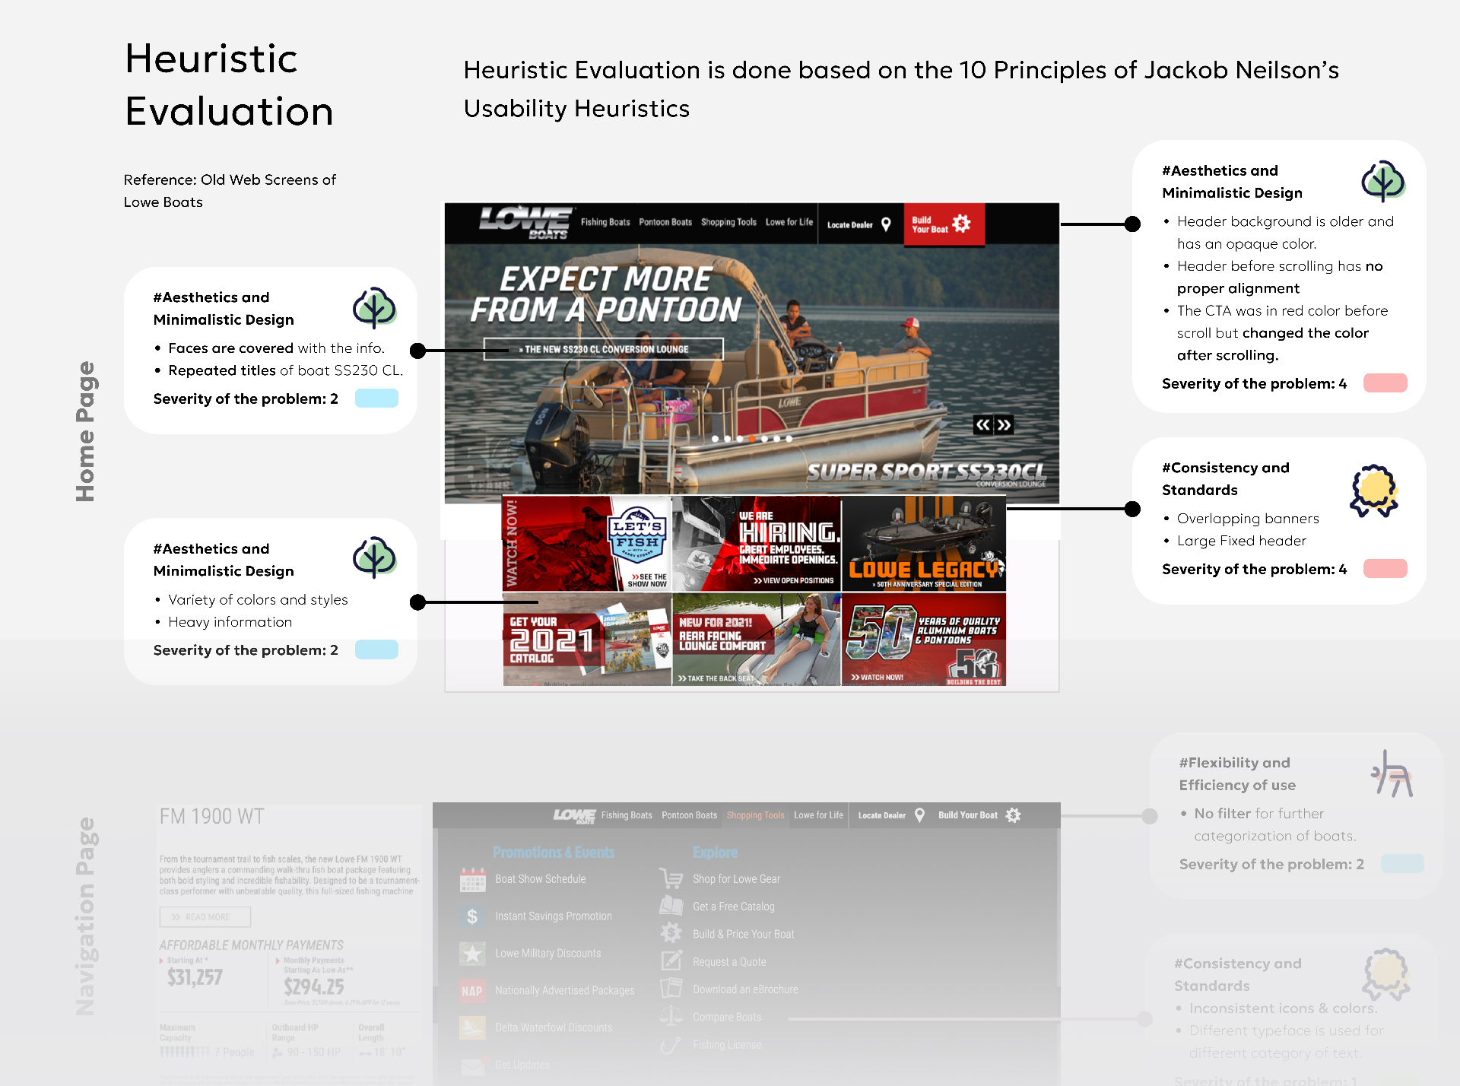Click blue severity swatch on Variety of colors card
The width and height of the screenshot is (1460, 1086).
point(376,649)
